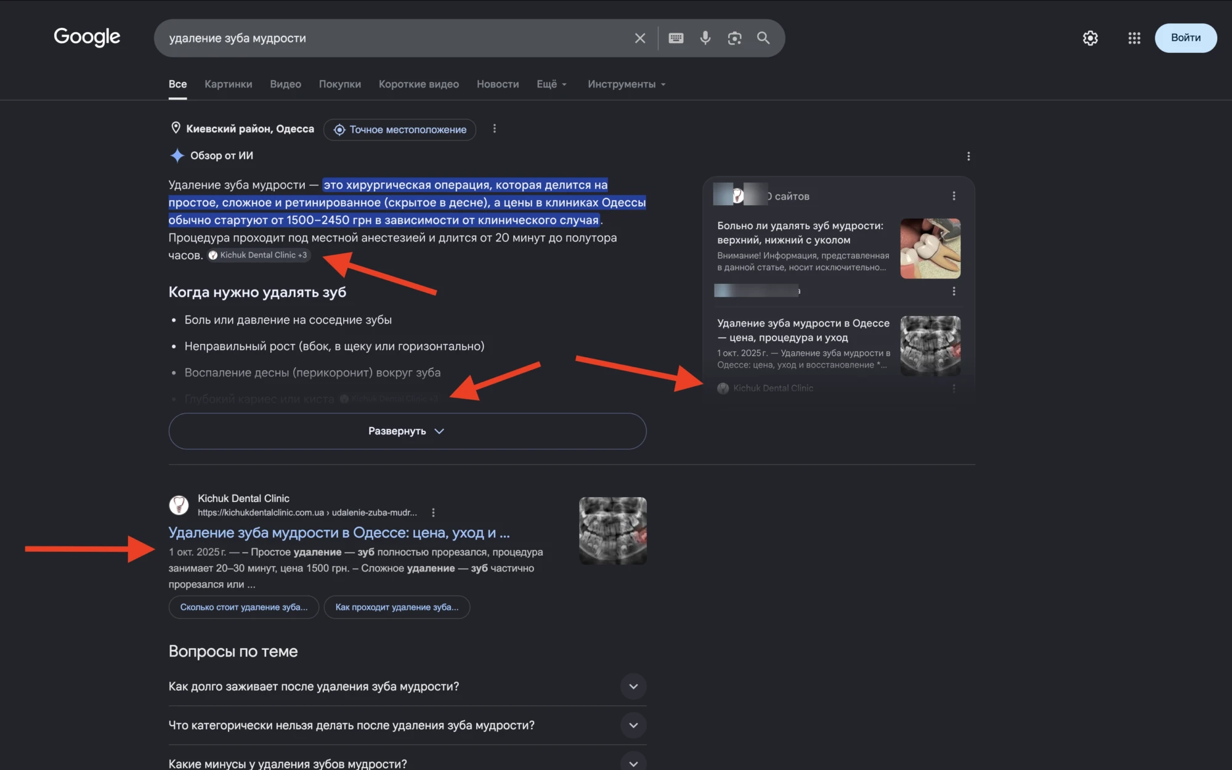The height and width of the screenshot is (770, 1232).
Task: Click the heading Когда нужно удалять зуб
Action: click(x=257, y=292)
